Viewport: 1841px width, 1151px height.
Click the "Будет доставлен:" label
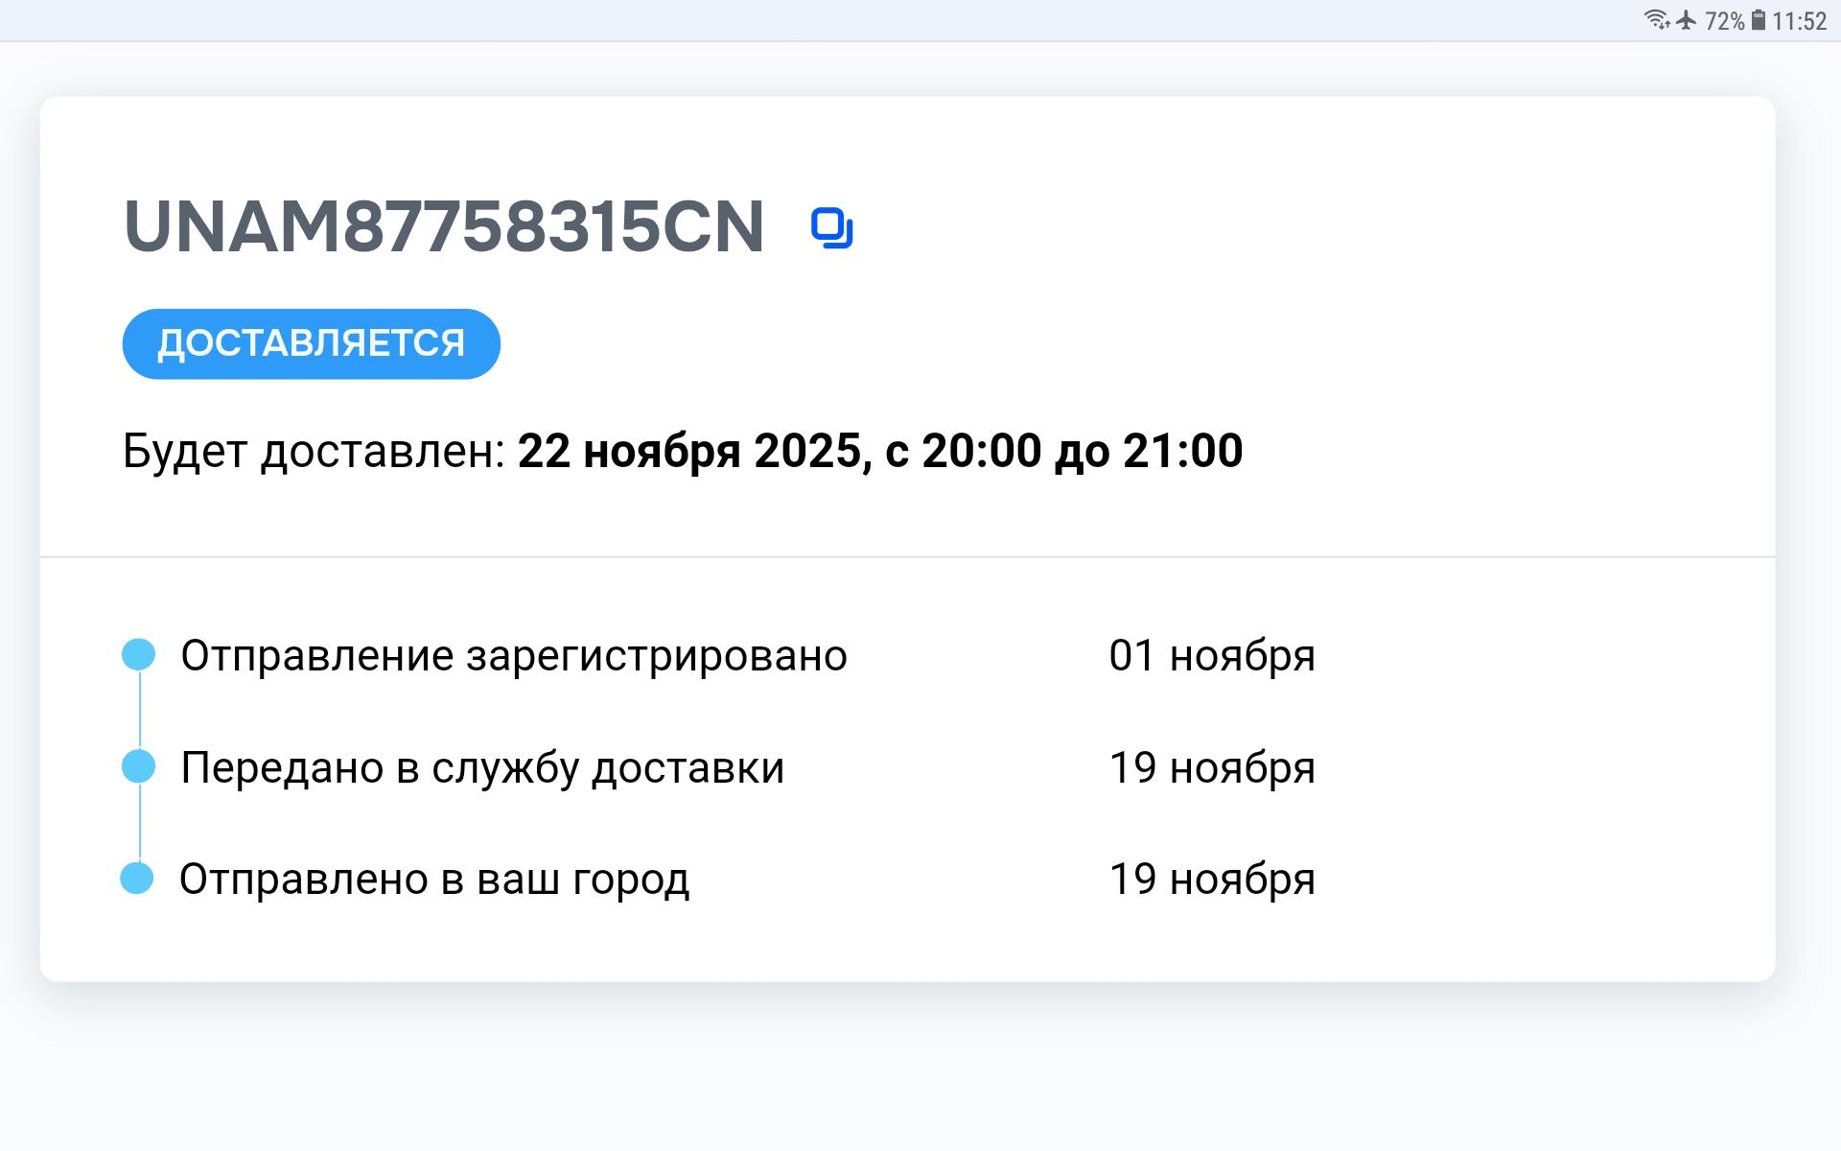(x=314, y=451)
